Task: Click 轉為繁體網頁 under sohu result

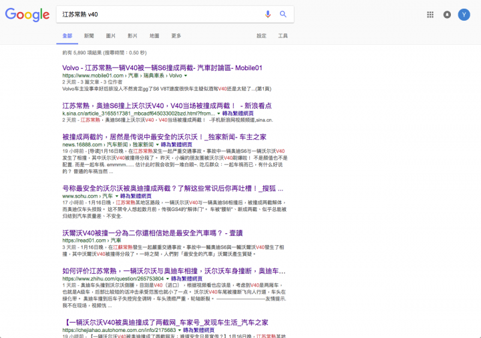Action: tap(136, 196)
